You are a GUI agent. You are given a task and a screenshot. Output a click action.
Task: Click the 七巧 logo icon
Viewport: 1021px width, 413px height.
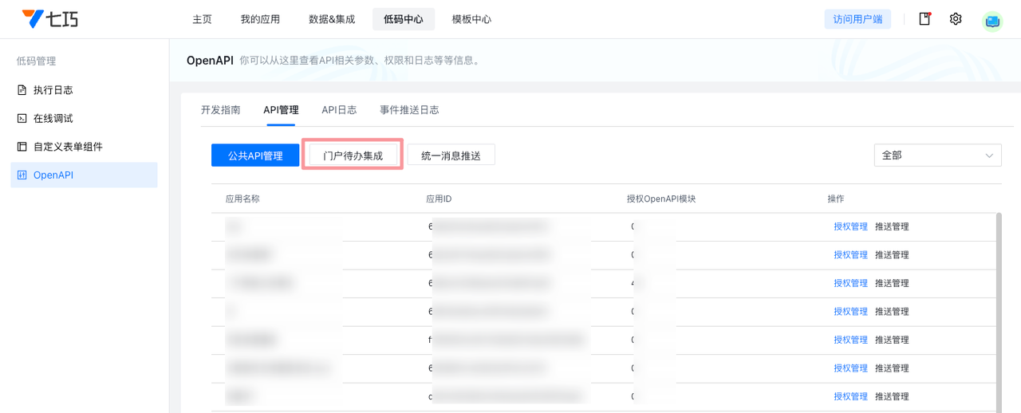pos(33,19)
